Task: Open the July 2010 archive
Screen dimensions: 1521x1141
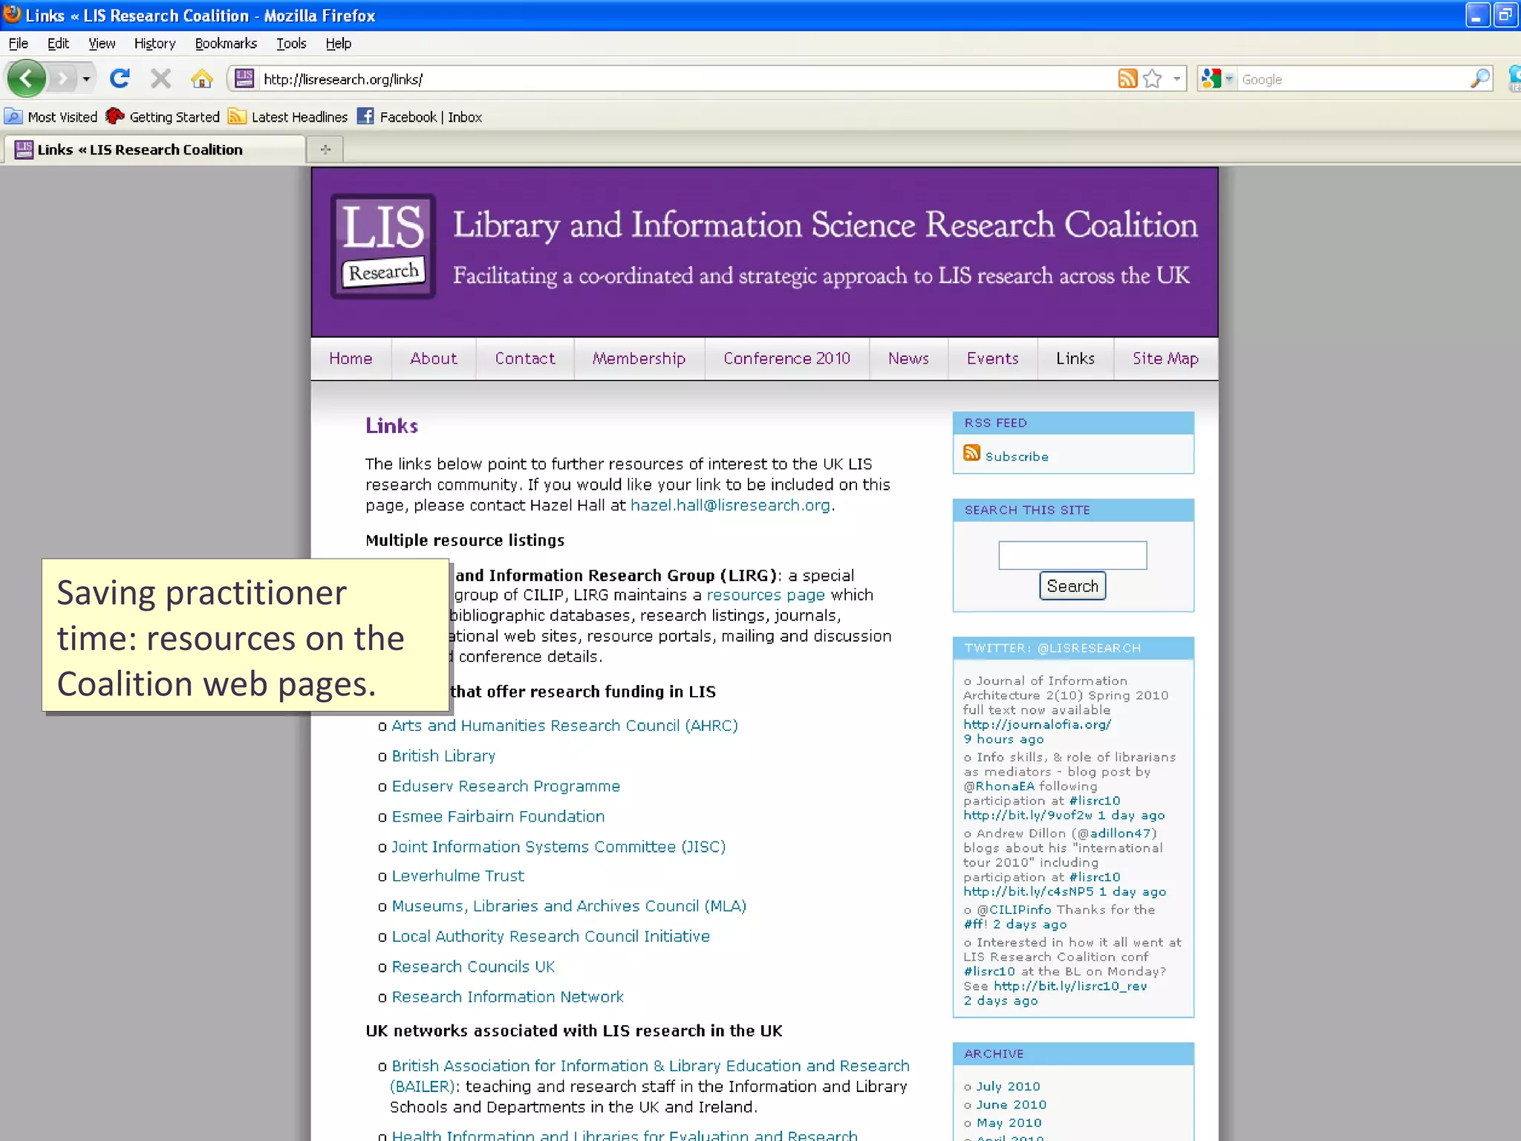Action: click(1008, 1087)
